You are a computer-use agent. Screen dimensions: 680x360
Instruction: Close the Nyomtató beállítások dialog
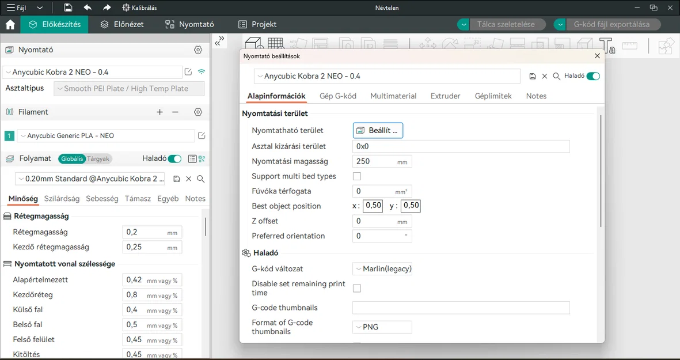tap(597, 56)
